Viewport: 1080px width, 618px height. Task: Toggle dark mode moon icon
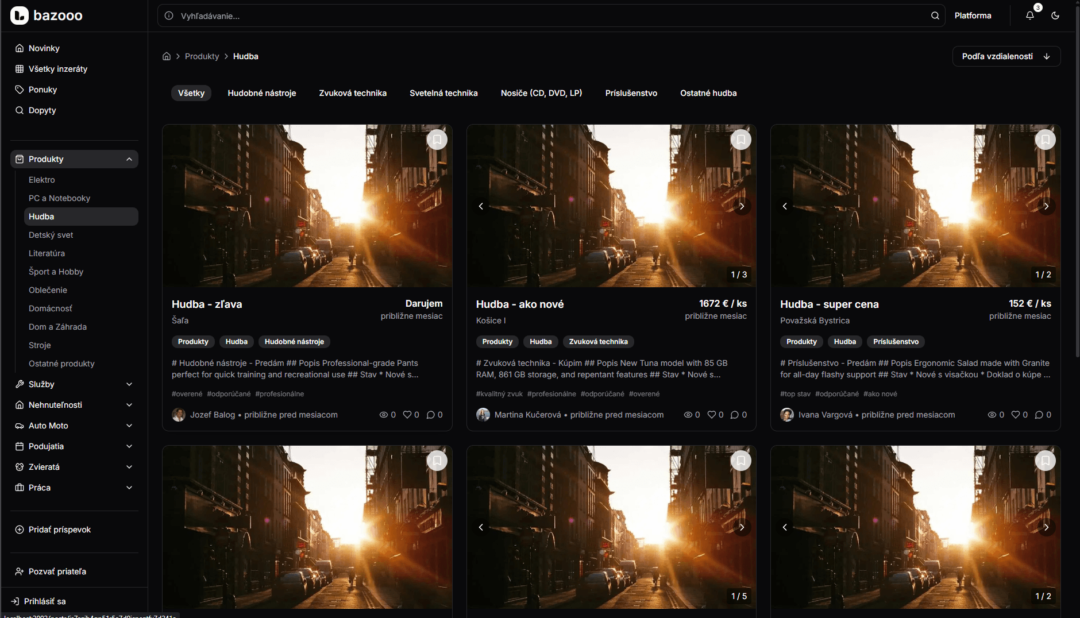(1055, 16)
